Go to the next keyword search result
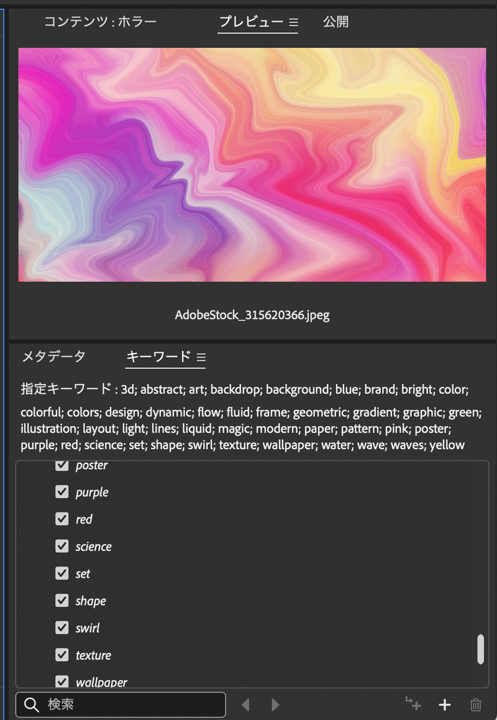 [275, 704]
